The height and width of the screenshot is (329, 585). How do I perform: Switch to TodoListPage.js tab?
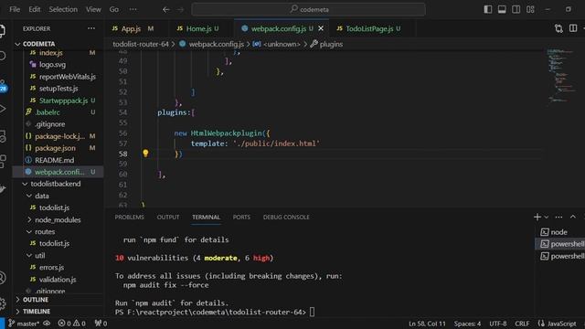(x=369, y=28)
